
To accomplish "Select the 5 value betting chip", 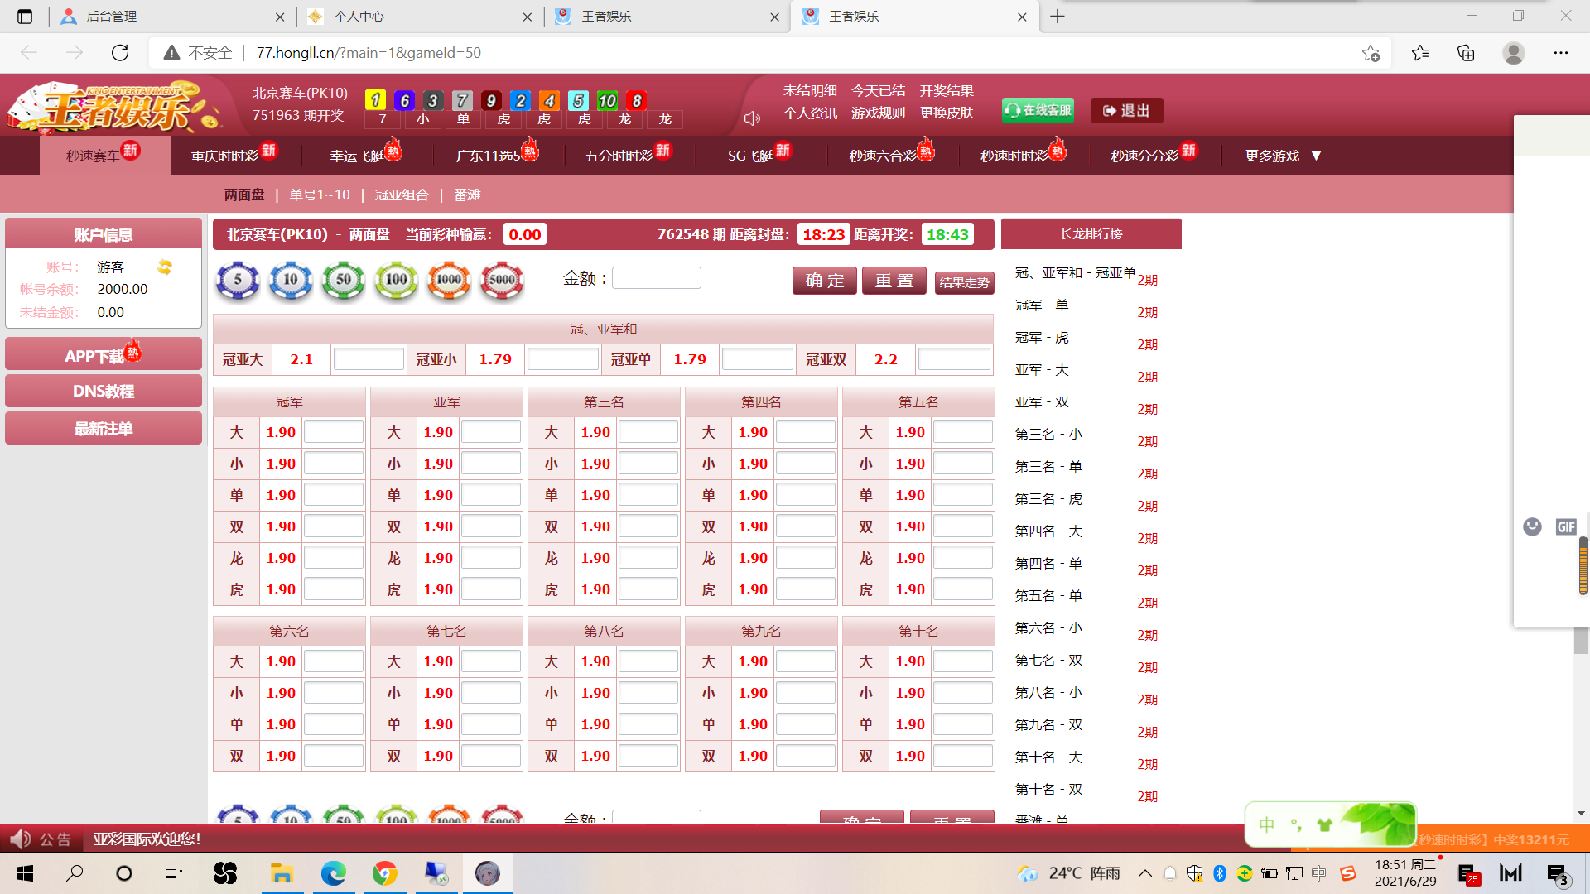I will [x=238, y=280].
